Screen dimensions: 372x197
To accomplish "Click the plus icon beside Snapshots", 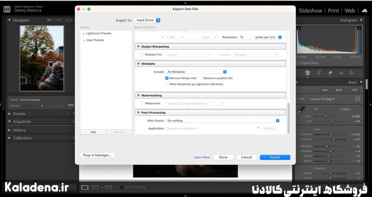I will click(73, 121).
